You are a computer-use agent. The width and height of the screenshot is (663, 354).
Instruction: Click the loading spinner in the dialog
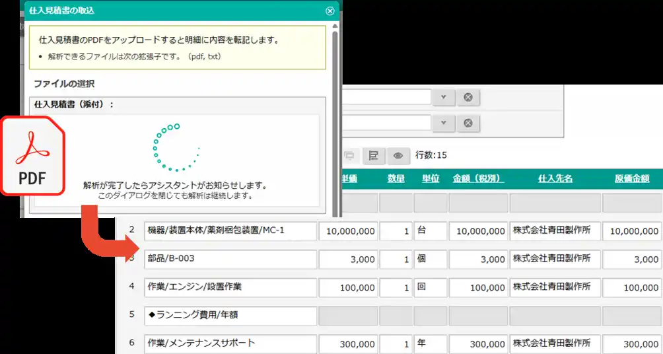[x=176, y=147]
